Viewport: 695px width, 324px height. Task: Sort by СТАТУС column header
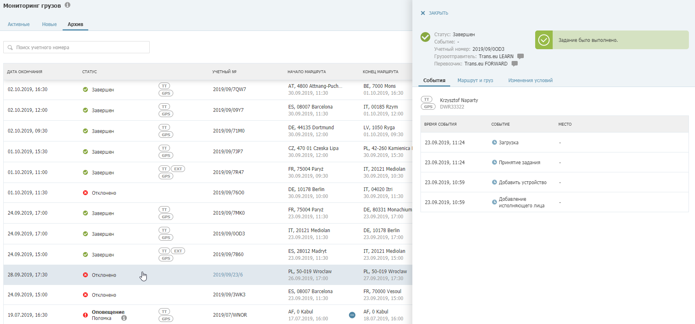tap(89, 72)
